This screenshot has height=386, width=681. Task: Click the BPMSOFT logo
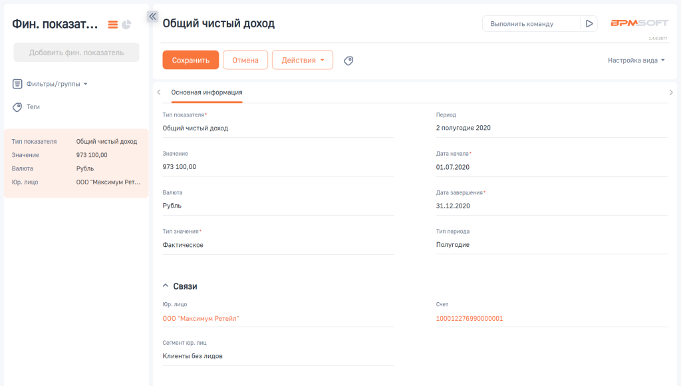[639, 22]
